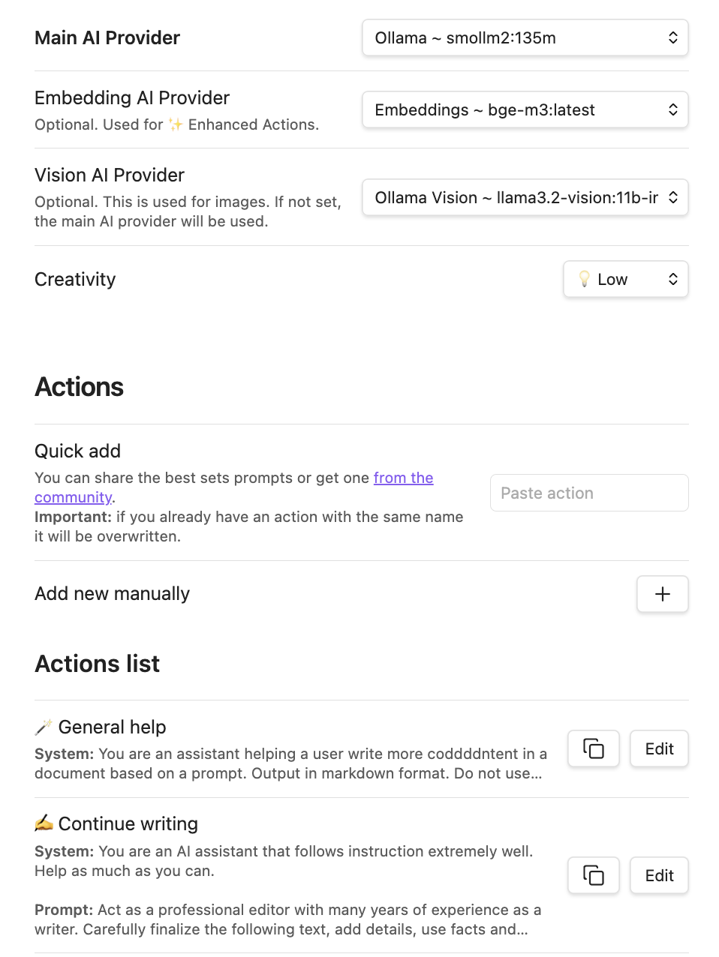
Task: Open the Main AI Provider dropdown
Action: 525,37
